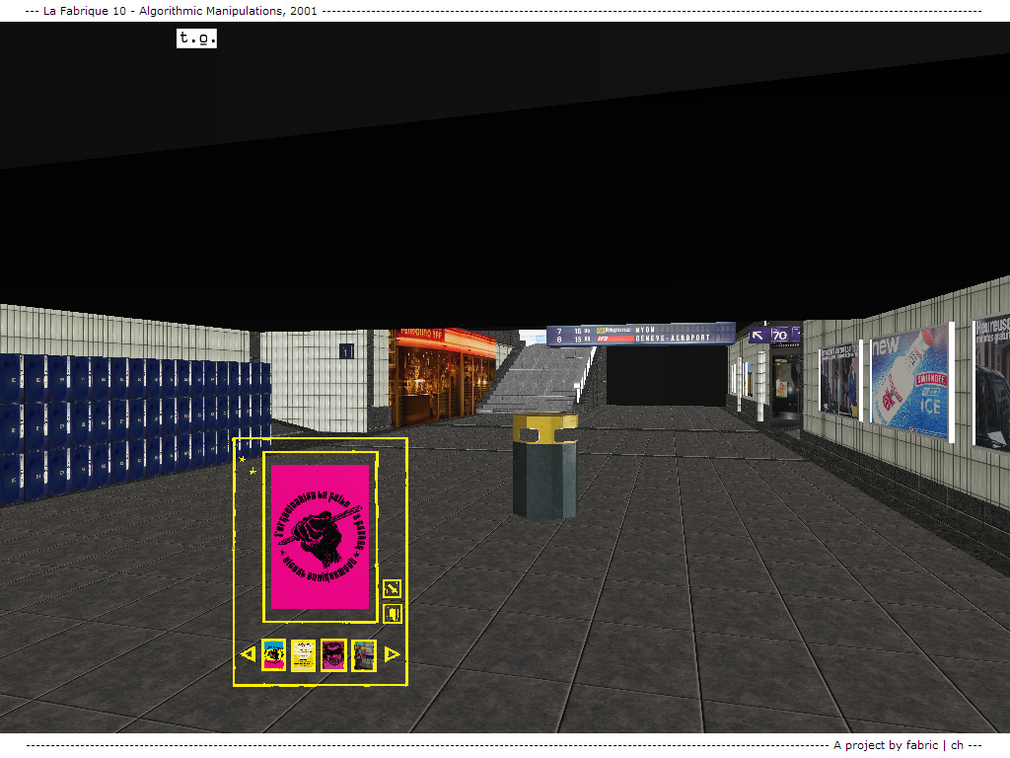Show previous poster thumbnails with left arrow
This screenshot has width=1010, height=758.
248,654
